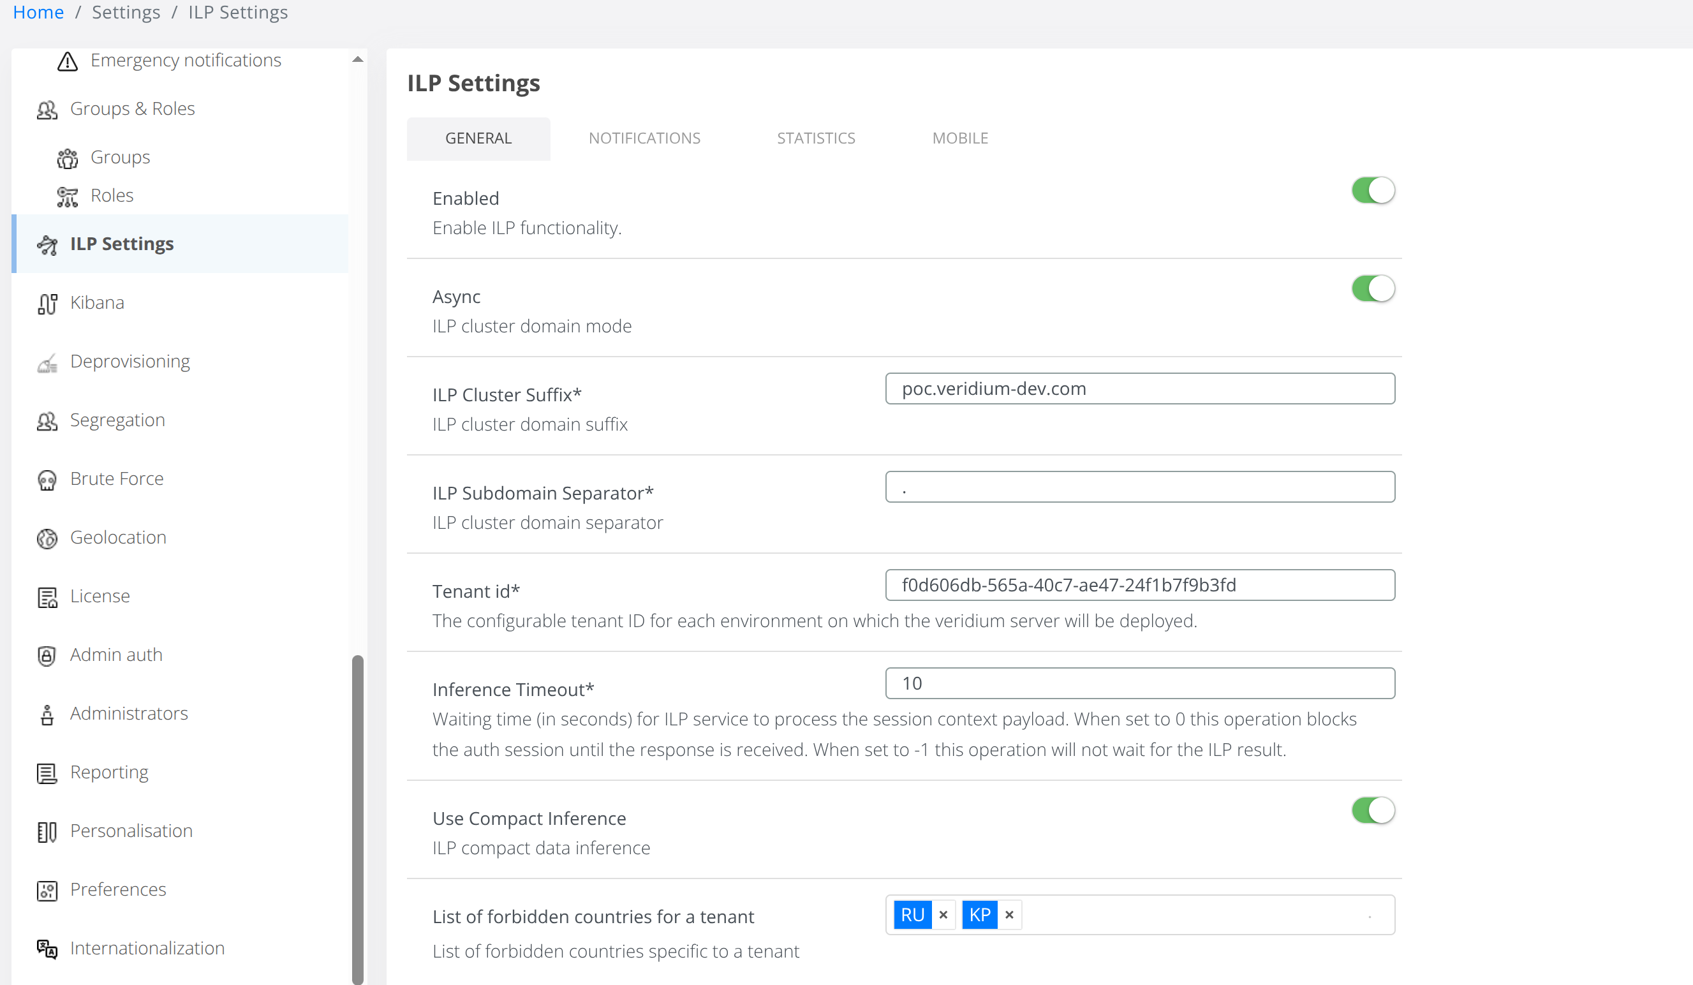The height and width of the screenshot is (985, 1693).
Task: Remove the KP country tag
Action: (1009, 914)
